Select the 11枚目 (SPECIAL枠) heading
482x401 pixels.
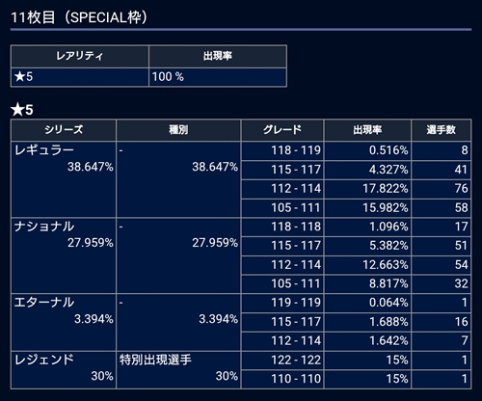79,17
